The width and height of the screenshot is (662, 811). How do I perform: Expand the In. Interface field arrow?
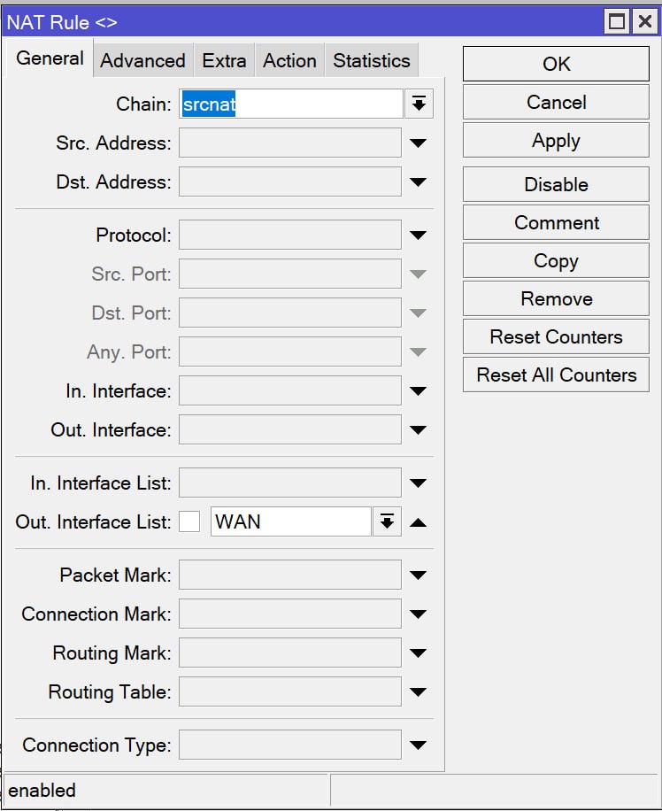[418, 391]
